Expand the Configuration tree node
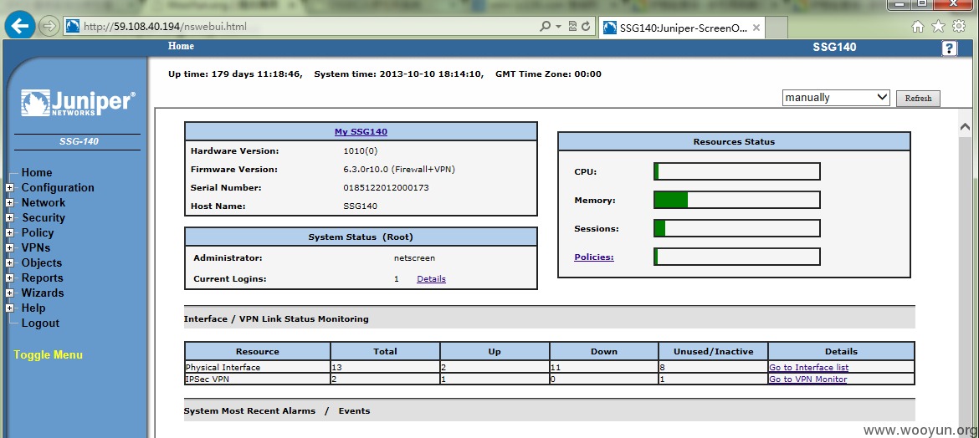The width and height of the screenshot is (979, 438). [9, 188]
